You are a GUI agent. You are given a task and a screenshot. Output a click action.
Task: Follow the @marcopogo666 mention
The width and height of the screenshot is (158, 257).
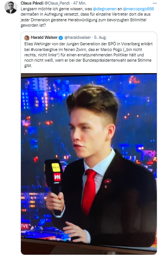138,9
